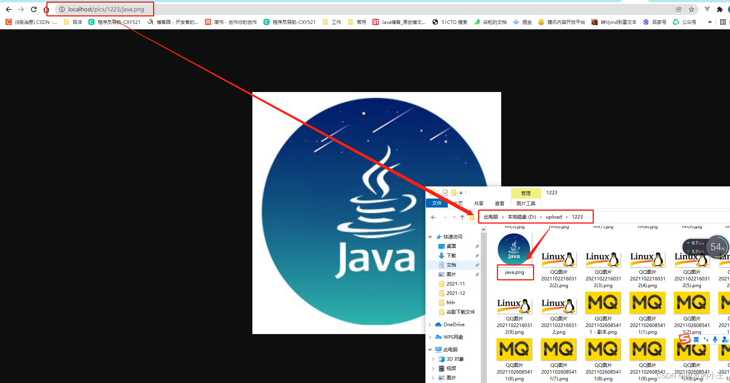Collapse the 此电脑 tree node

tap(430, 350)
